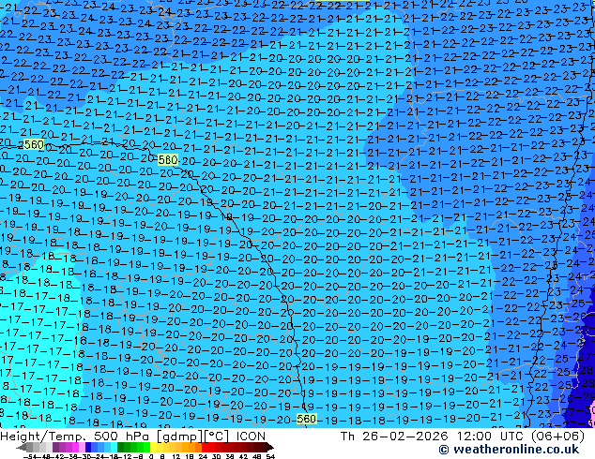
Task: Click the right dark-brown arrow end of the color legend
Action: pos(269,448)
